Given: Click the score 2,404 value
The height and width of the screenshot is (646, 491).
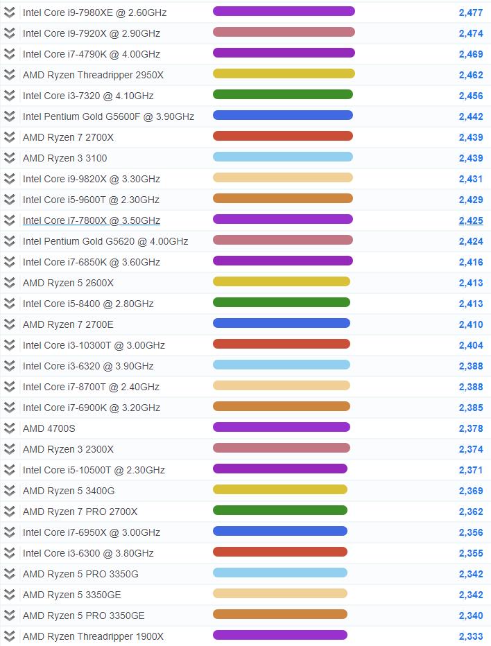Looking at the screenshot, I should [471, 345].
